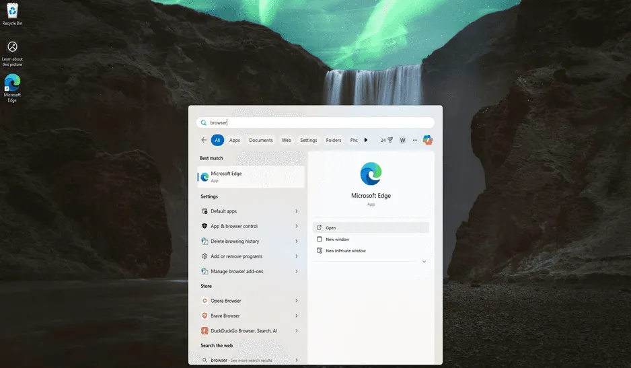Switch to the Web filter tab
Viewport: 631px width, 368px height.
pyautogui.click(x=286, y=140)
